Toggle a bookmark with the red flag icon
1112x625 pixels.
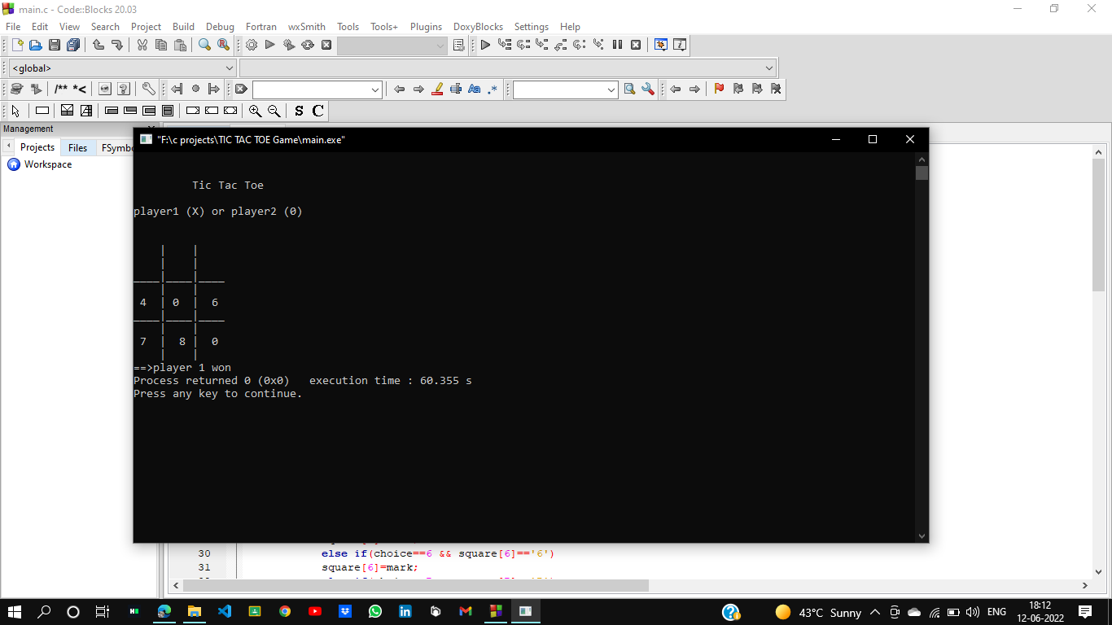(719, 89)
